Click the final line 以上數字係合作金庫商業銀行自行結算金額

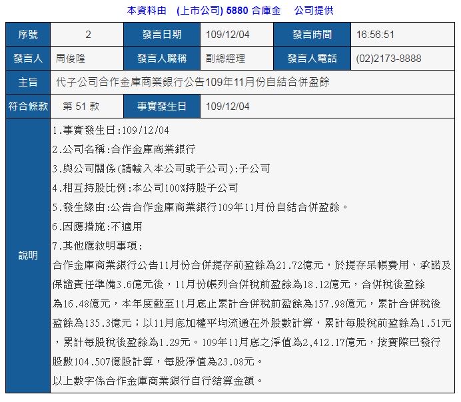(157, 381)
